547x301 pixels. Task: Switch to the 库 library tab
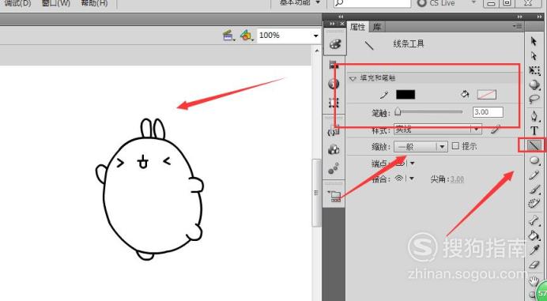[377, 27]
